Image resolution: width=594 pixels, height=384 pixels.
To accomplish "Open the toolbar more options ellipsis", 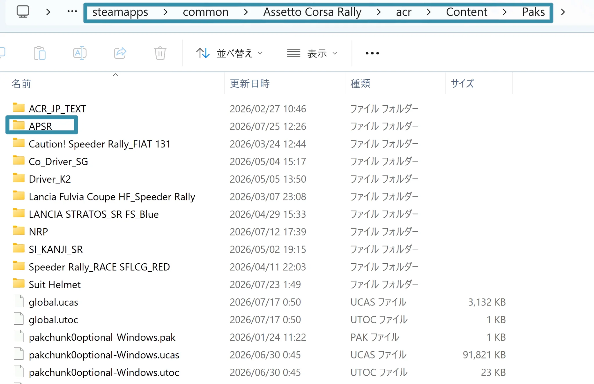I will 372,53.
